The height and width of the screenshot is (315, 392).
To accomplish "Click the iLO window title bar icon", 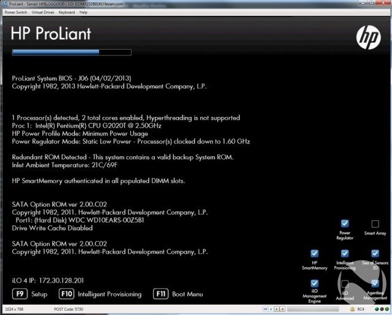I will [x=5, y=4].
